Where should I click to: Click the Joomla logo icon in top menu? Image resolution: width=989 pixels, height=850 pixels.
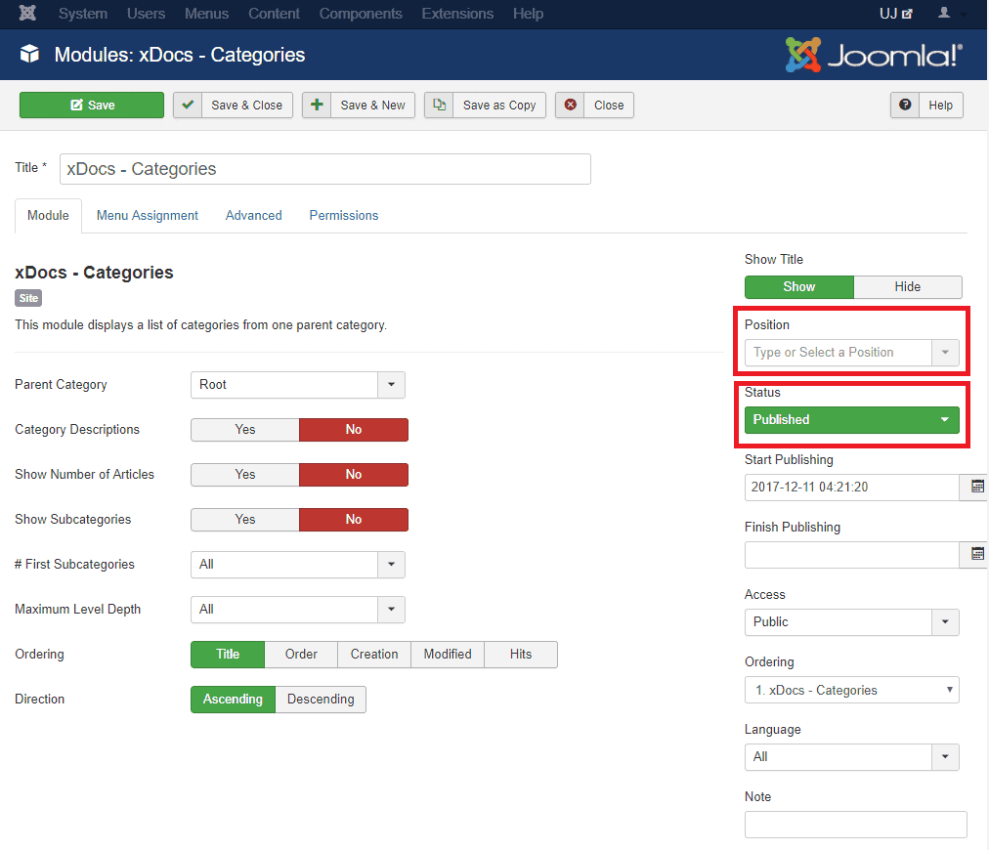coord(27,14)
